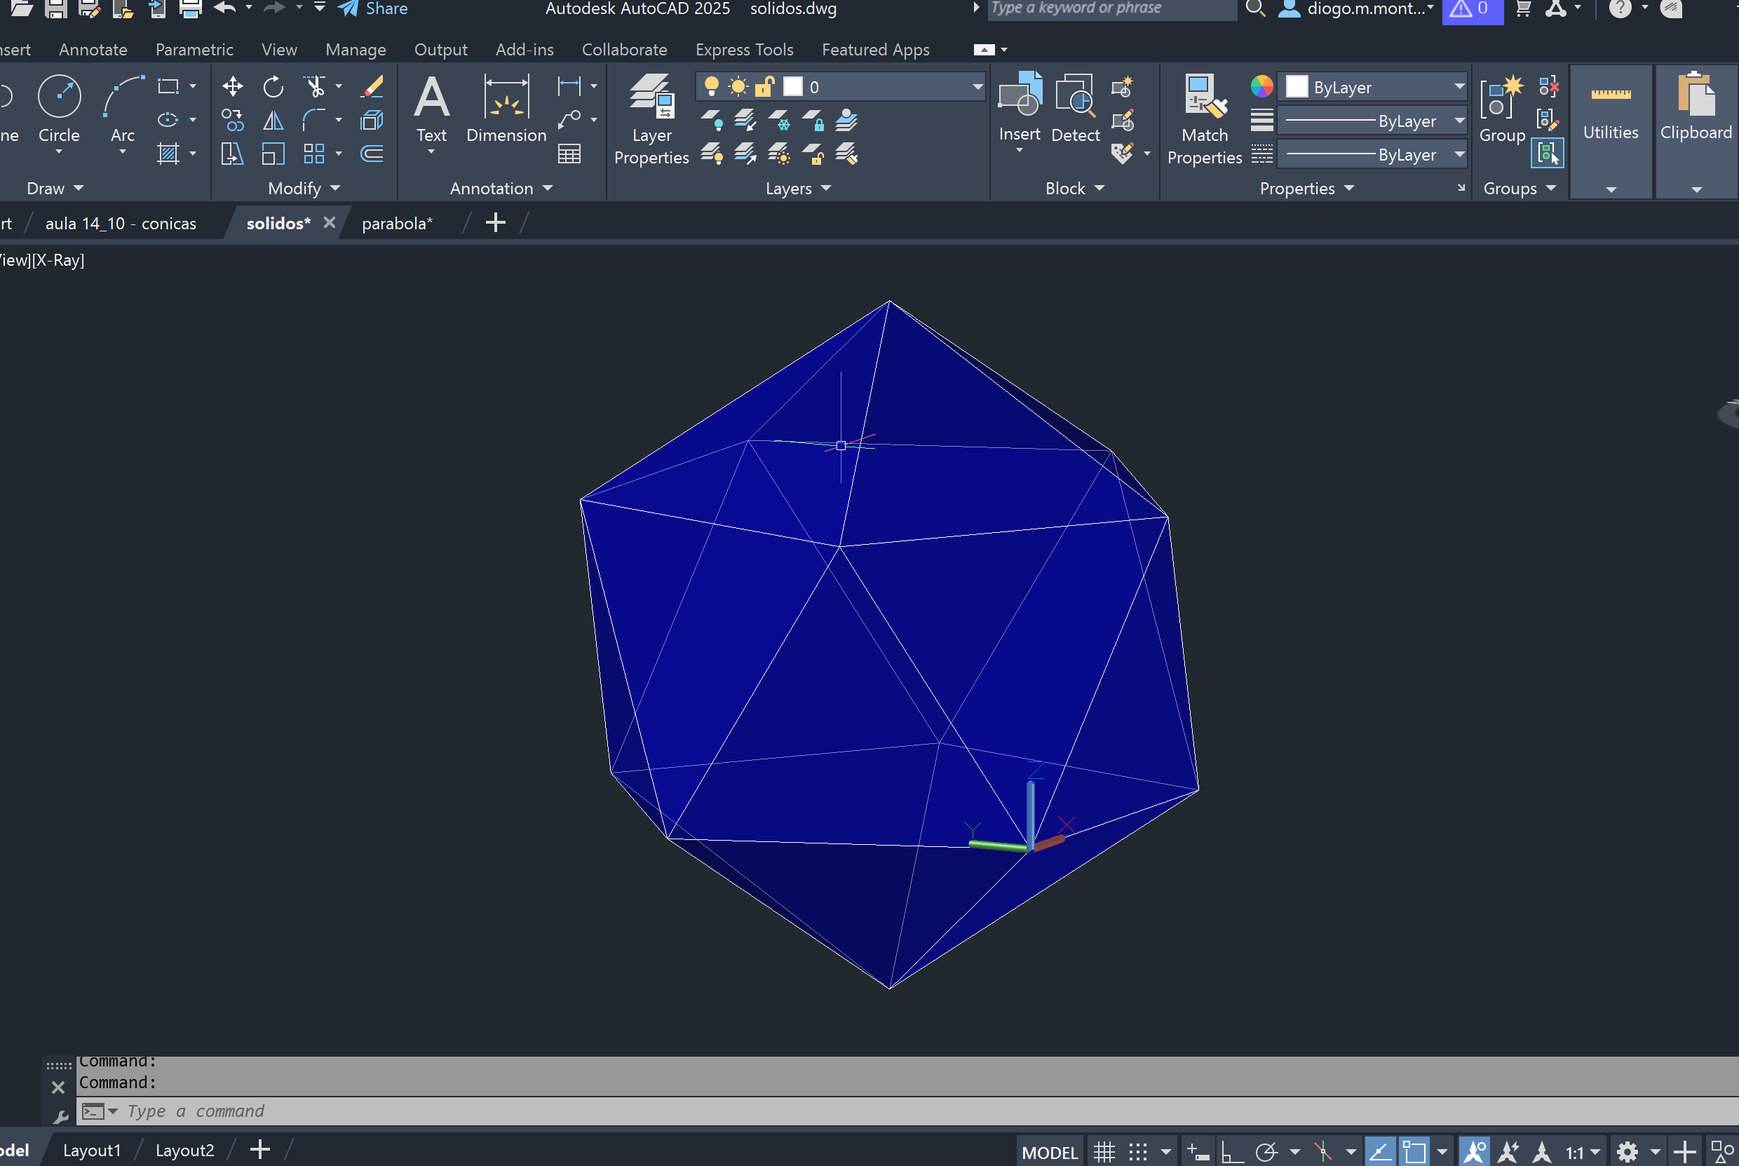Screen dimensions: 1739x1166
Task: Switch to Layout1 tab
Action: (x=91, y=1151)
